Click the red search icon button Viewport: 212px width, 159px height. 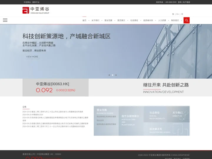187,20
